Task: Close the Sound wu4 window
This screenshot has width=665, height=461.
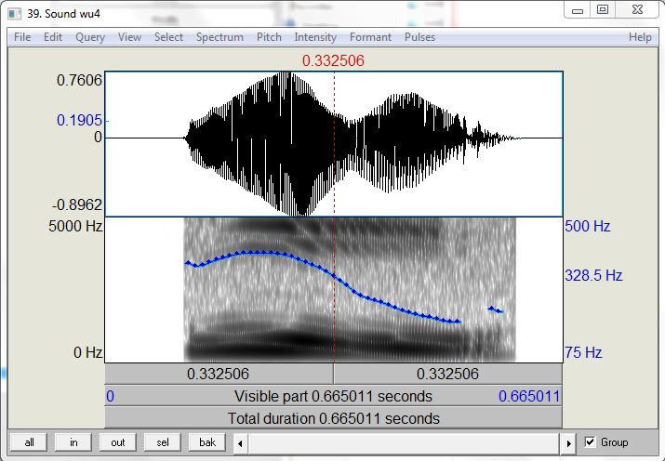Action: 637,9
